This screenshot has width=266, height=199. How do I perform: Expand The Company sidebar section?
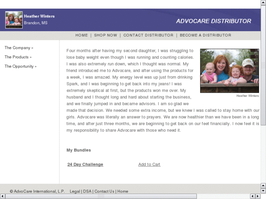tap(19, 48)
